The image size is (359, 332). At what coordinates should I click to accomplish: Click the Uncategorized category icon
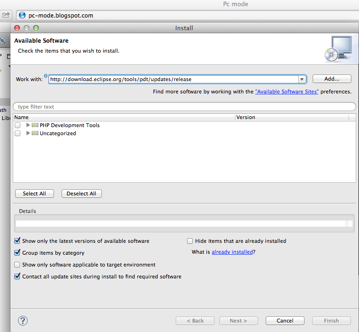coord(35,133)
